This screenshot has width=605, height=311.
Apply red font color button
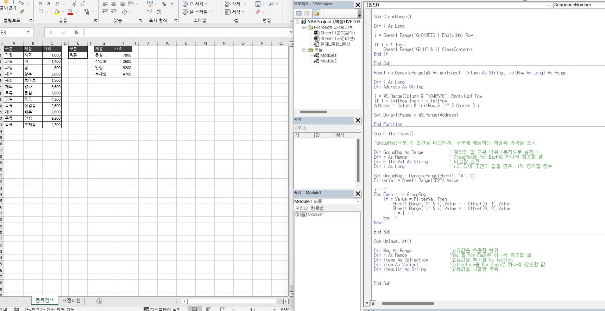pyautogui.click(x=70, y=12)
